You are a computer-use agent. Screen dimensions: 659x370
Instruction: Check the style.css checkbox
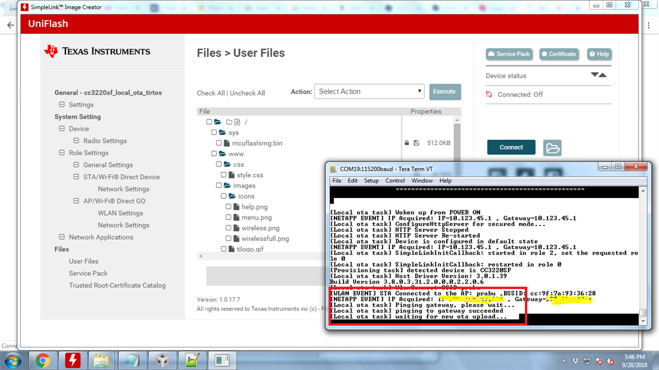point(223,175)
